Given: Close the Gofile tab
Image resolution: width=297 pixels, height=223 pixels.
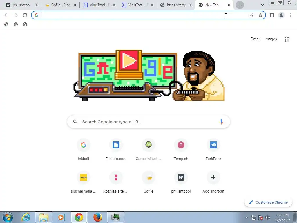Looking at the screenshot, I should coord(75,5).
